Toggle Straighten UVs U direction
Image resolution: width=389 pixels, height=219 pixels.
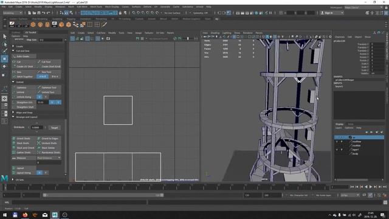click(x=52, y=102)
